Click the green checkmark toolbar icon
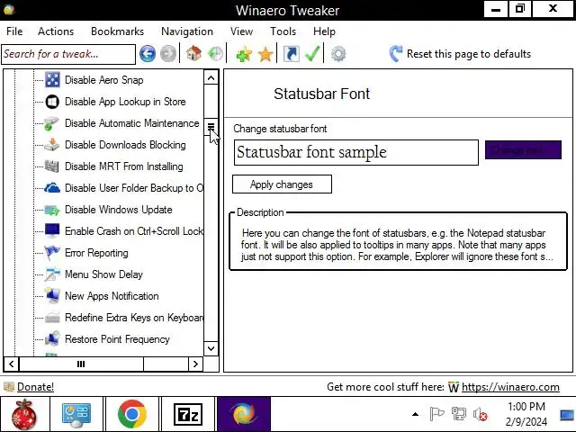The image size is (576, 432). click(312, 54)
